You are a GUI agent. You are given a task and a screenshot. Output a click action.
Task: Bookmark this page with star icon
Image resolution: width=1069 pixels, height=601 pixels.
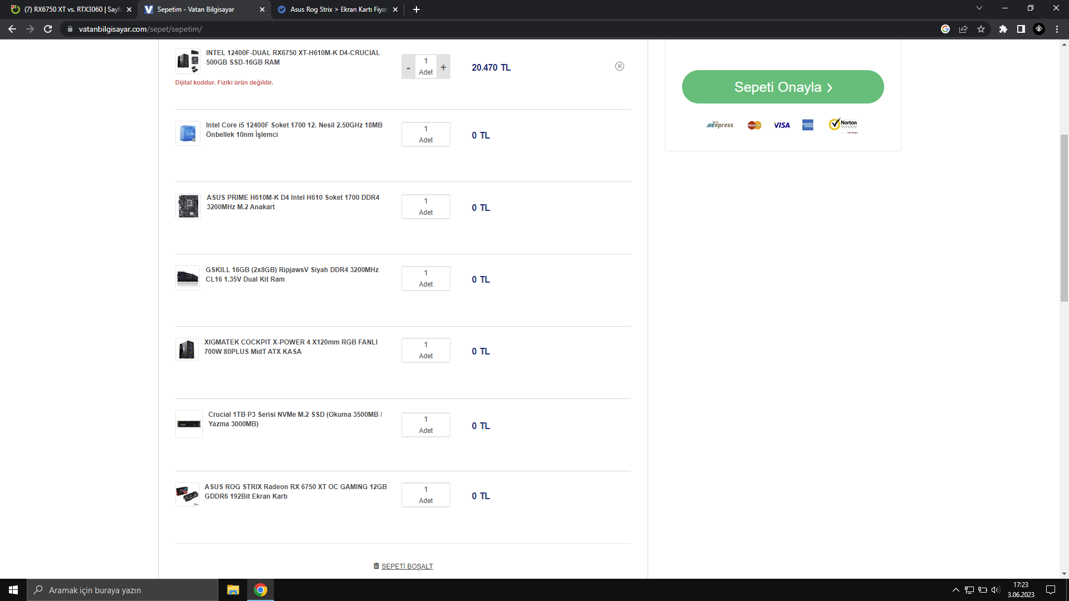[x=981, y=29]
